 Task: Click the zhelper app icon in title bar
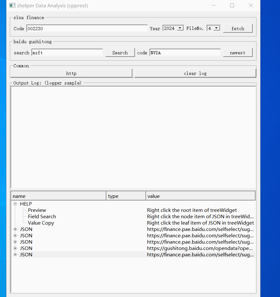click(x=12, y=5)
